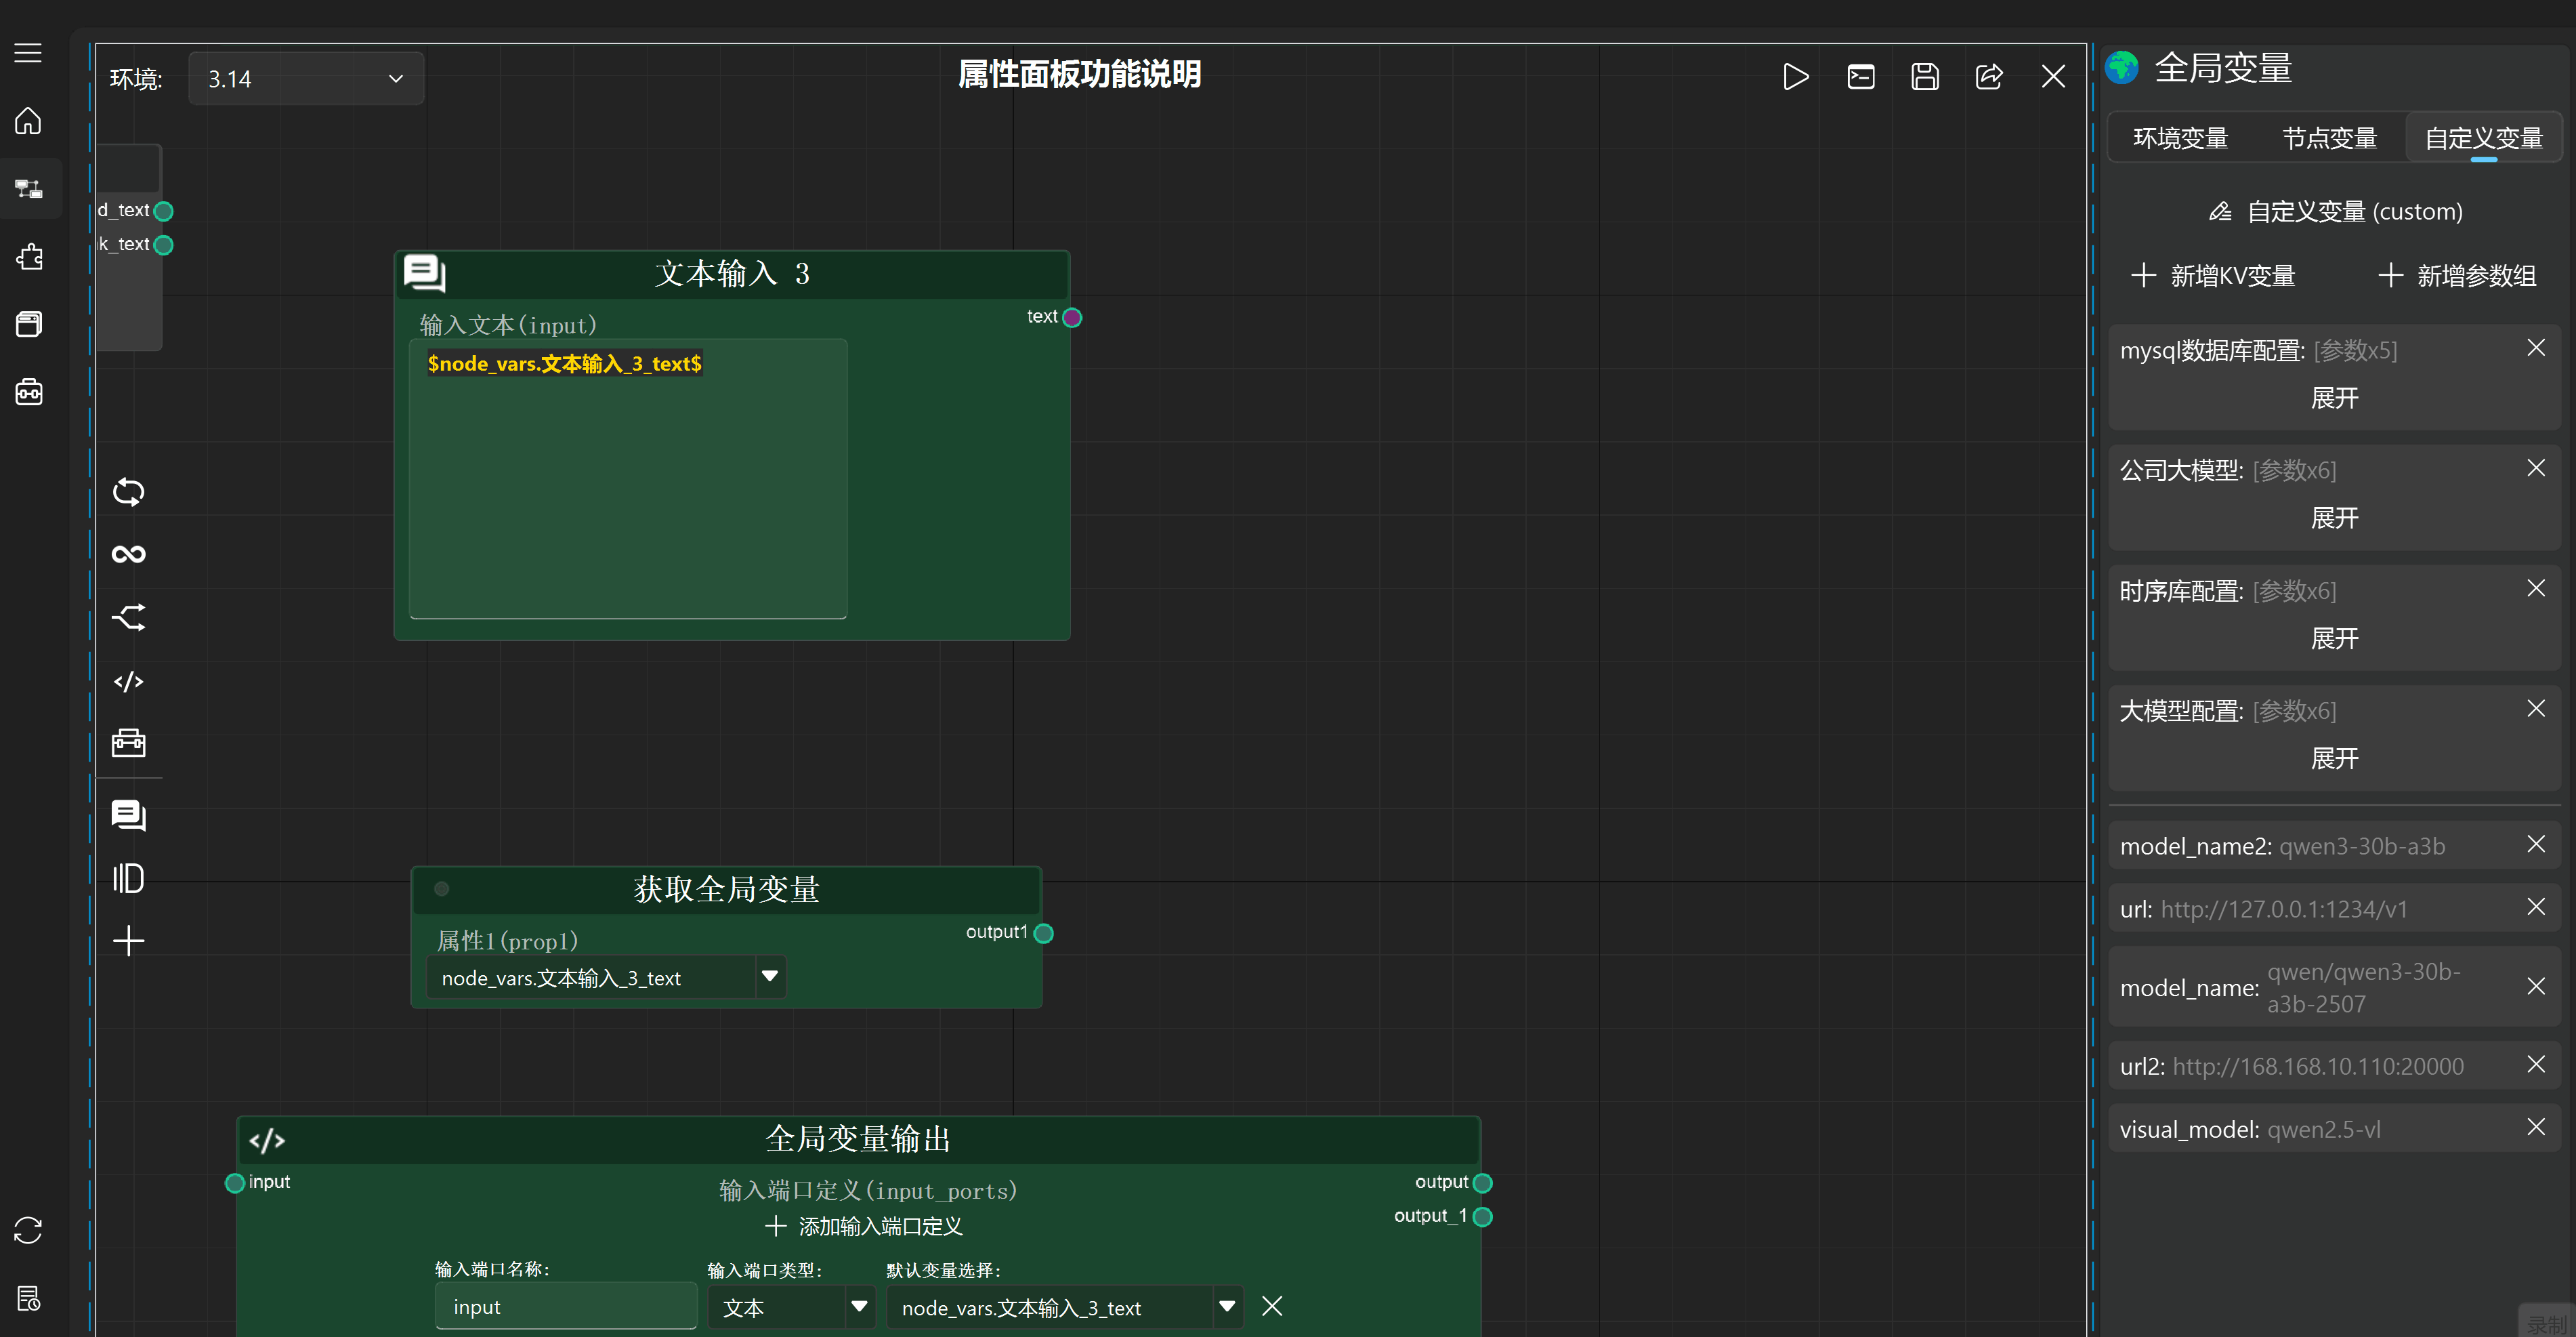Select the visual_model qwen2.5-vl value
2576x1337 pixels.
[x=2324, y=1130]
